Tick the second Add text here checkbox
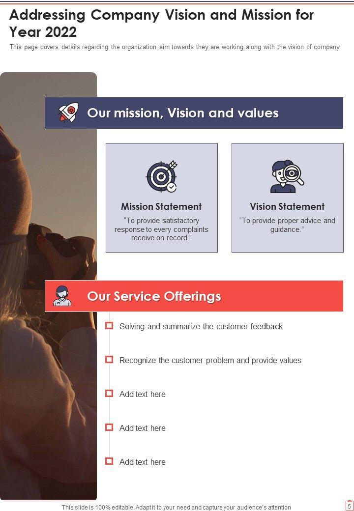The image size is (354, 511). pyautogui.click(x=109, y=427)
